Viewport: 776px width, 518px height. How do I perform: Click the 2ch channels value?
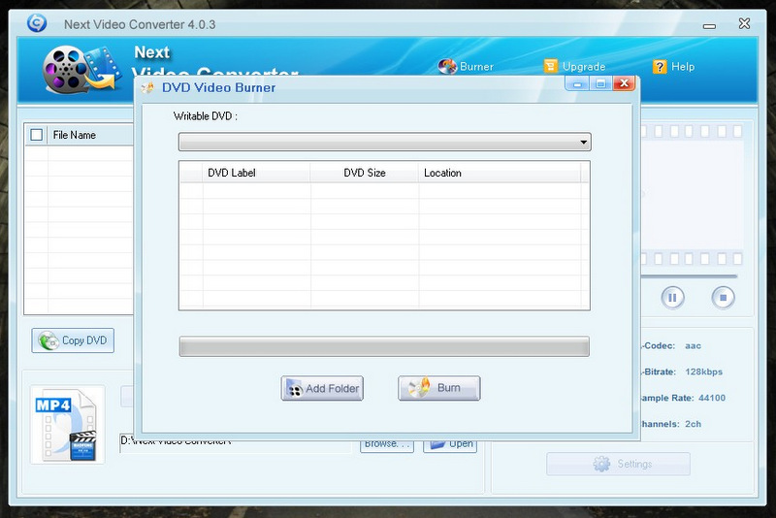[x=693, y=424]
